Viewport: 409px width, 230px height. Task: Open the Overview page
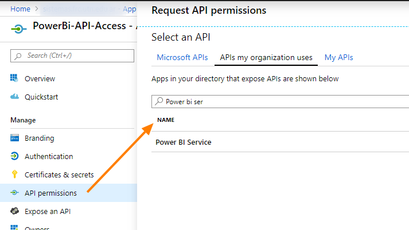(40, 78)
